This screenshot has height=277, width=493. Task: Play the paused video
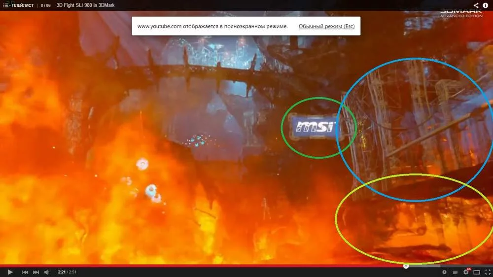tap(10, 272)
